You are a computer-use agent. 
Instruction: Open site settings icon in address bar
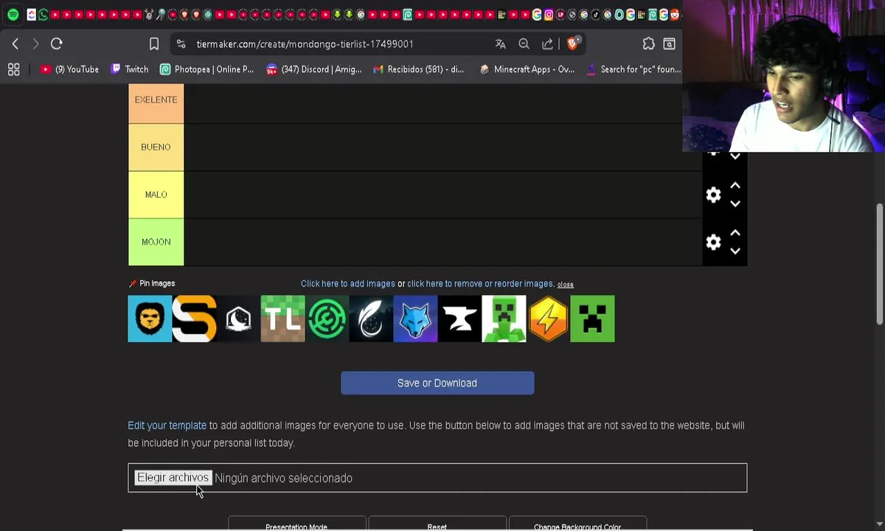(x=181, y=44)
